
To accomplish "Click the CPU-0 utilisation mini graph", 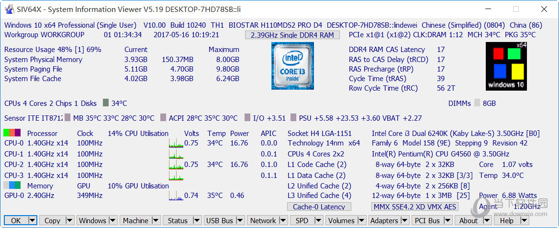I will click(176, 143).
